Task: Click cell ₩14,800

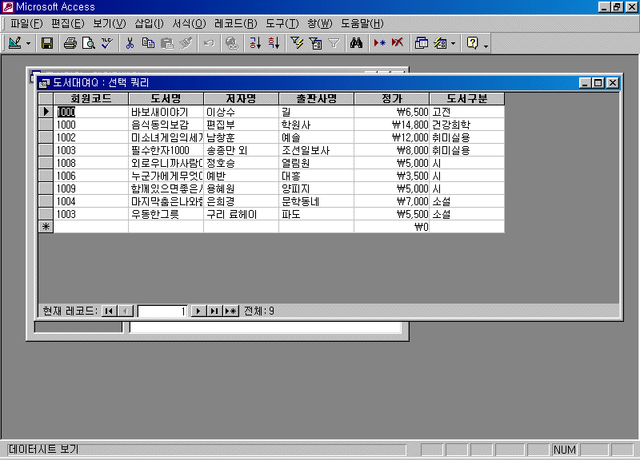Action: (x=391, y=125)
